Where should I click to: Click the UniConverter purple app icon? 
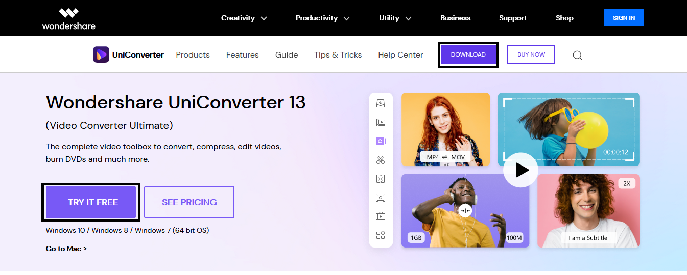(x=101, y=54)
